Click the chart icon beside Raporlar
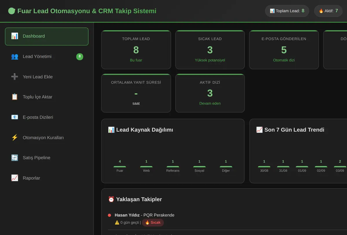347x235 pixels. [14, 178]
